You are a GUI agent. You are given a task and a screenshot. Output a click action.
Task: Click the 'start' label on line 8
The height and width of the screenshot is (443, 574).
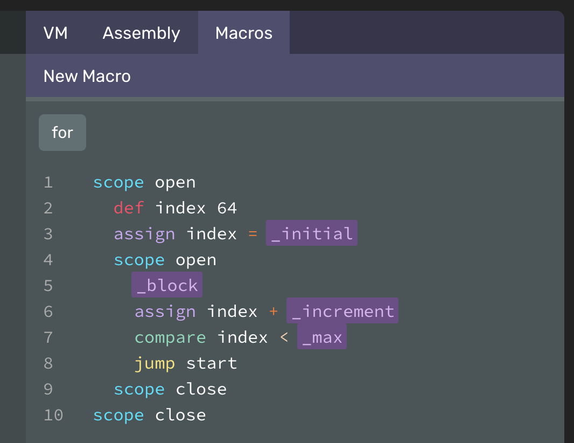pyautogui.click(x=212, y=363)
